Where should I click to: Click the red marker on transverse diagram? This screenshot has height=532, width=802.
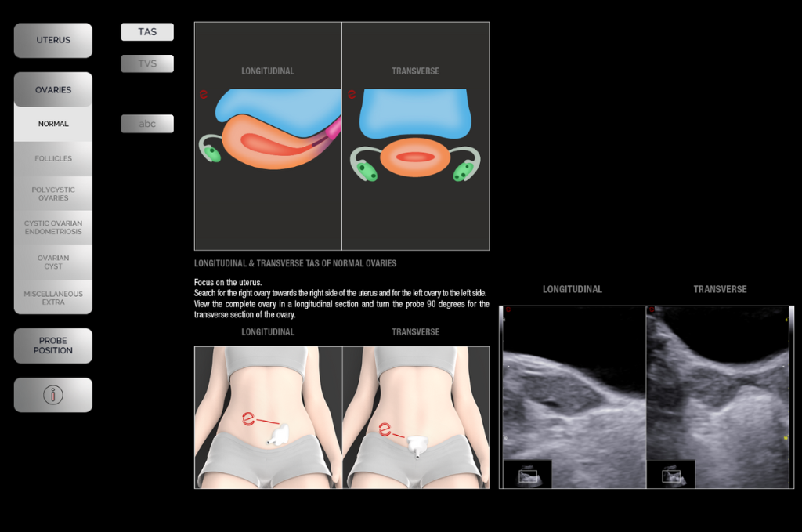352,93
